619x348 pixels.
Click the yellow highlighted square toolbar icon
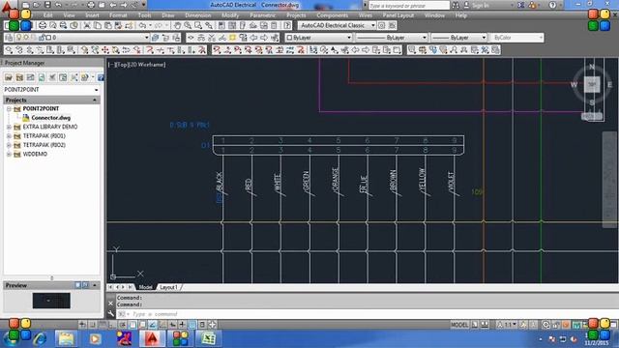(x=232, y=38)
